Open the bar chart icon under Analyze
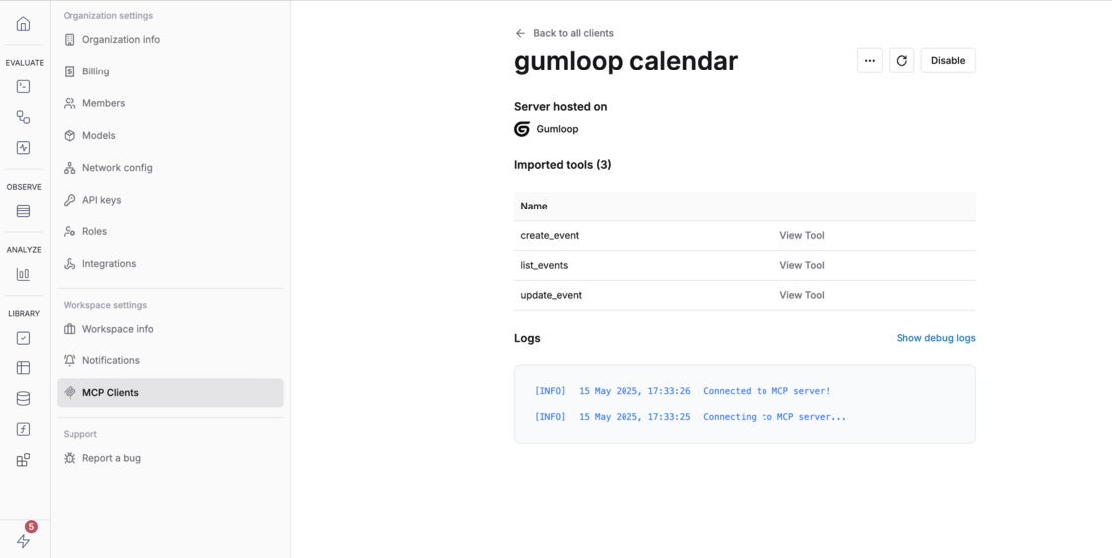 point(24,274)
